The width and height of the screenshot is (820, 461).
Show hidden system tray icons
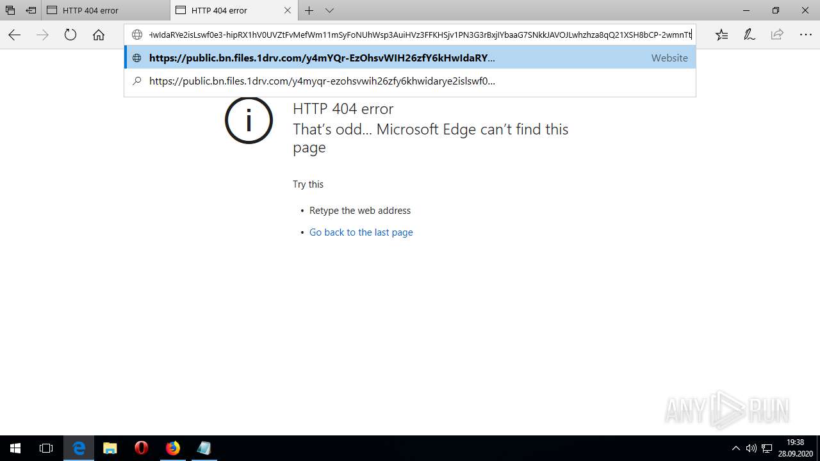click(735, 448)
